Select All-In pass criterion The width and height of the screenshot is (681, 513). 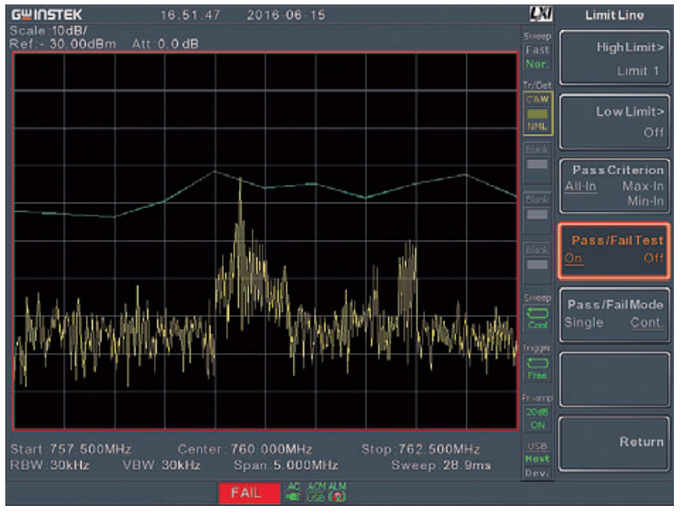pos(580,187)
